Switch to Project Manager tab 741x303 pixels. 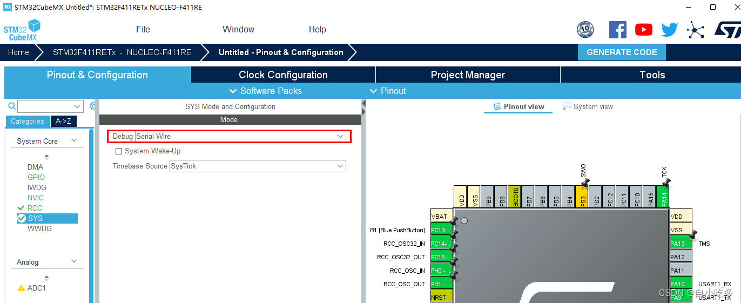tap(468, 75)
